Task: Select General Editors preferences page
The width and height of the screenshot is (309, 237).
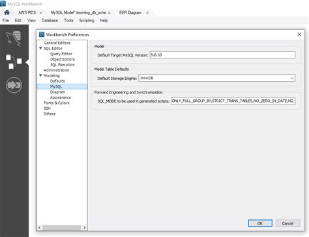Action: [57, 43]
